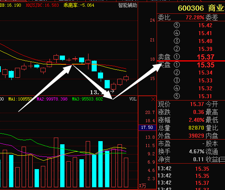
Task: Click the VOL indicator label
Action: pos(133,99)
